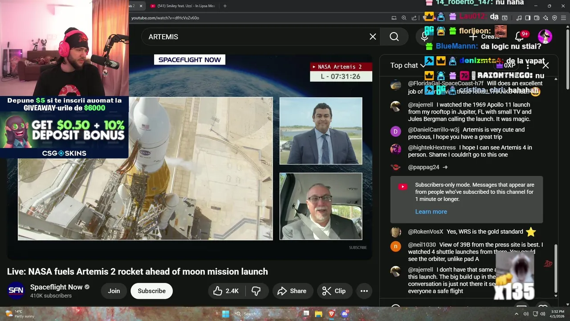The height and width of the screenshot is (321, 570).
Task: Open Task View on the taskbar
Action: pos(306,314)
